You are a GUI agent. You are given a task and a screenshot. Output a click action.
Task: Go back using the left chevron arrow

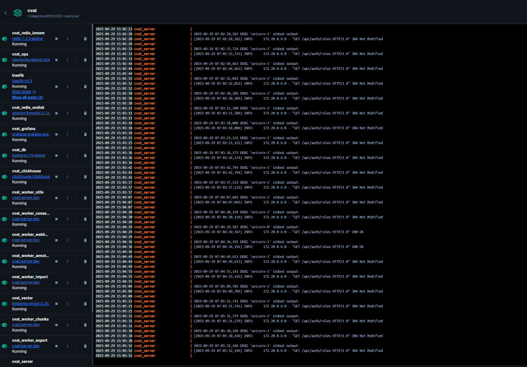click(6, 13)
